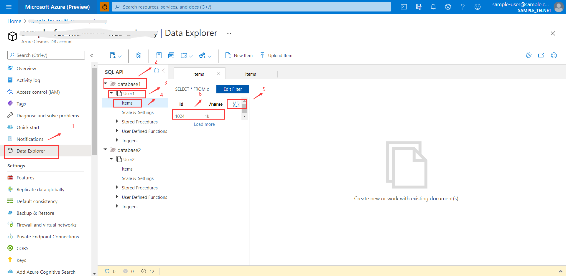The height and width of the screenshot is (276, 566).
Task: Open Data Explorer settings gear on the right
Action: coord(529,55)
